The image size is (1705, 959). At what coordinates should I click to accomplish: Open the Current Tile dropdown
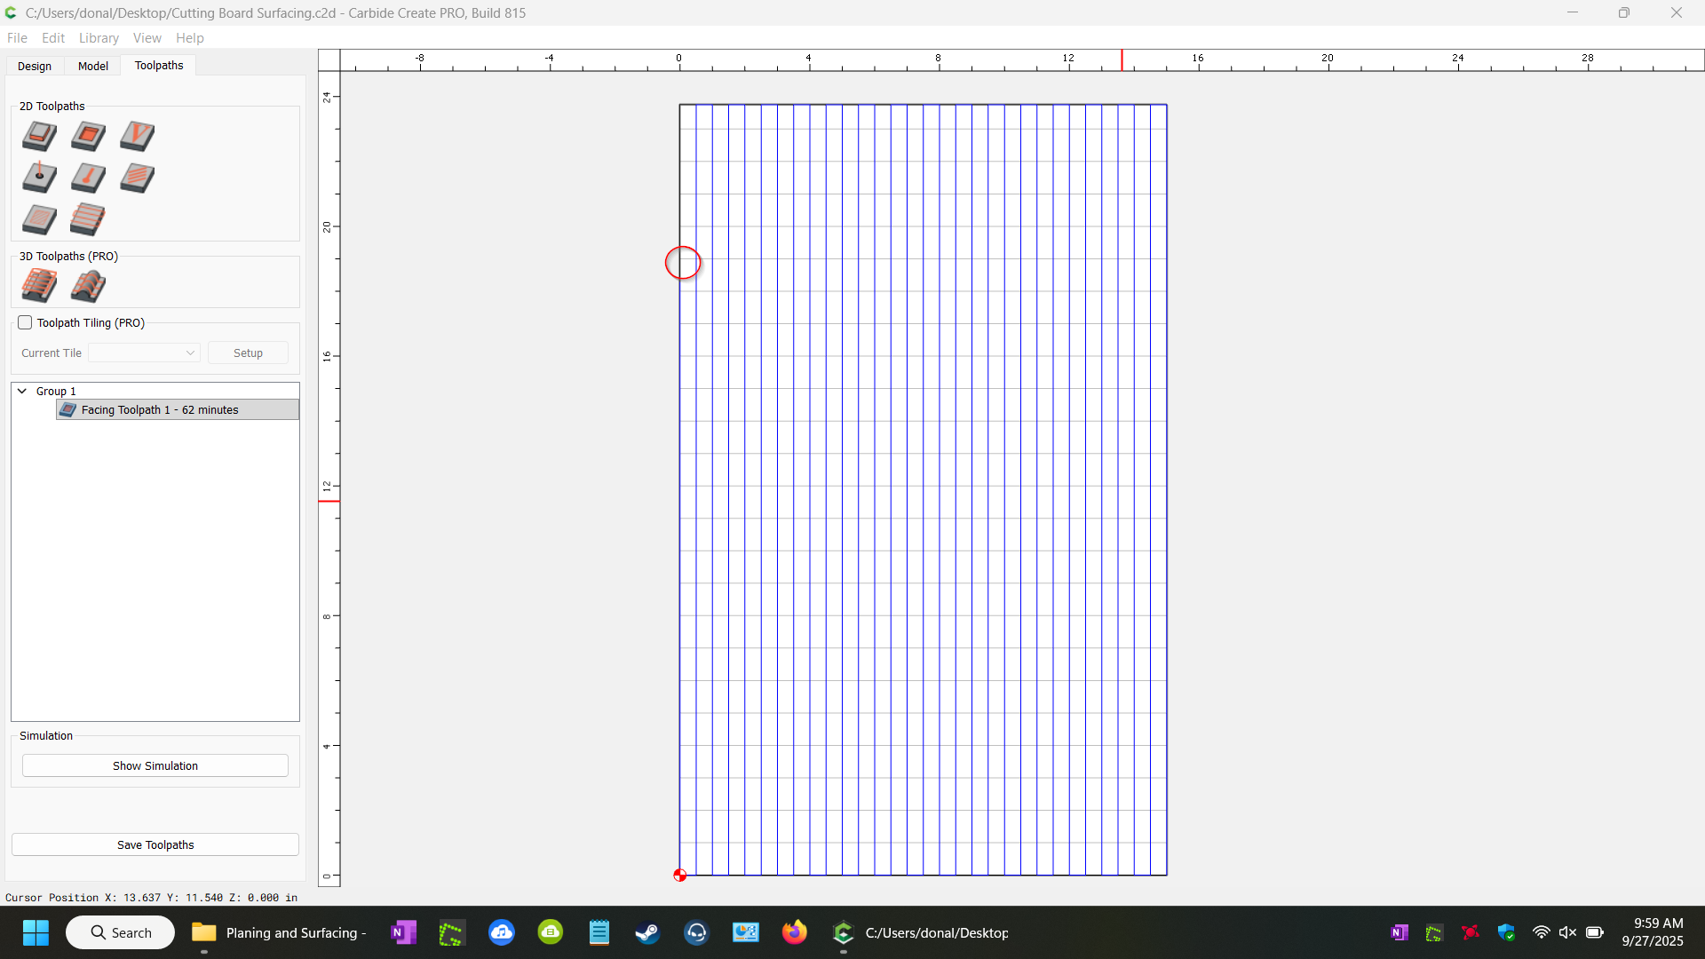(x=144, y=353)
